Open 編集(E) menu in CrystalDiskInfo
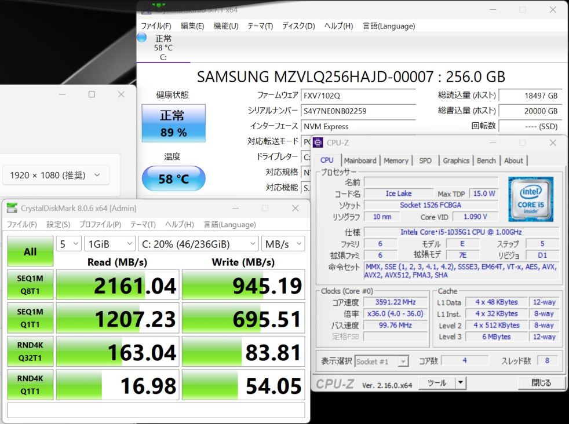This screenshot has height=424, width=569. coord(192,26)
